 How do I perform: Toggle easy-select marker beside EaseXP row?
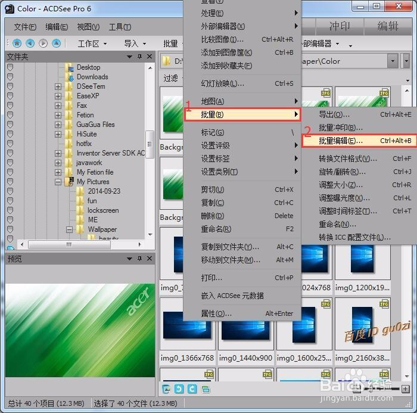(10, 96)
